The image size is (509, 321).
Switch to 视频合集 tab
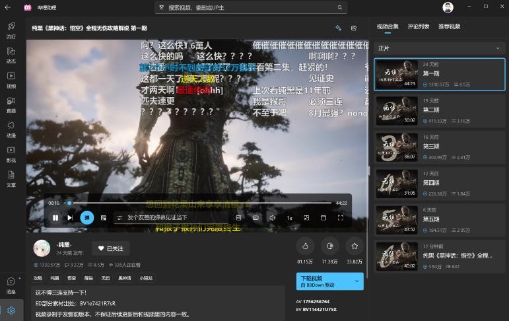click(x=388, y=26)
